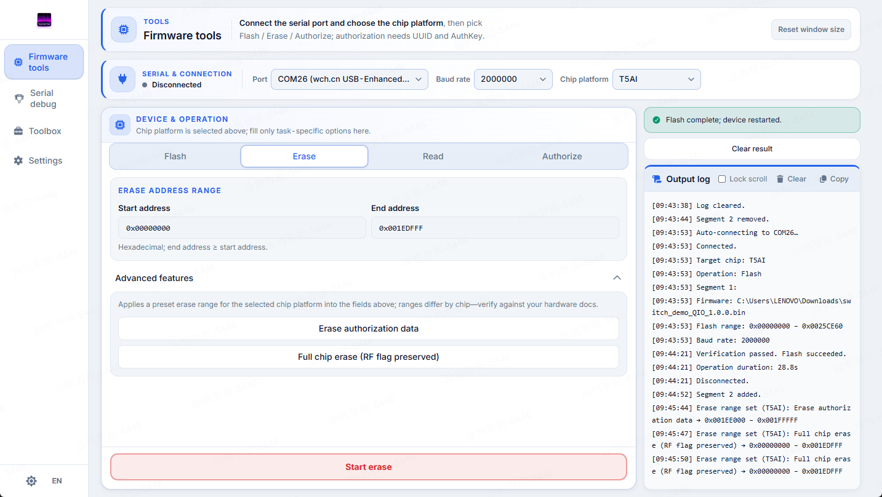Click the Tools header chip icon
The width and height of the screenshot is (882, 497).
click(124, 30)
